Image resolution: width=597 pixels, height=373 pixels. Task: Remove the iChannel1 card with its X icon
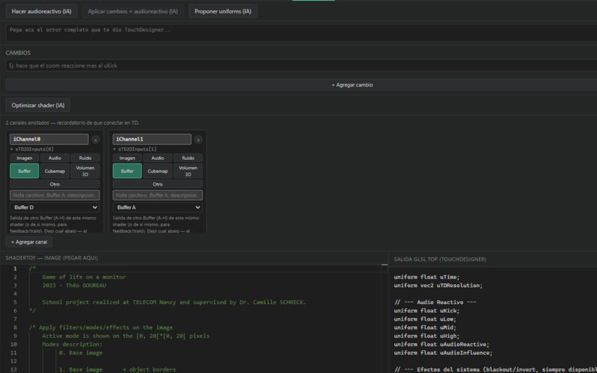coord(199,140)
